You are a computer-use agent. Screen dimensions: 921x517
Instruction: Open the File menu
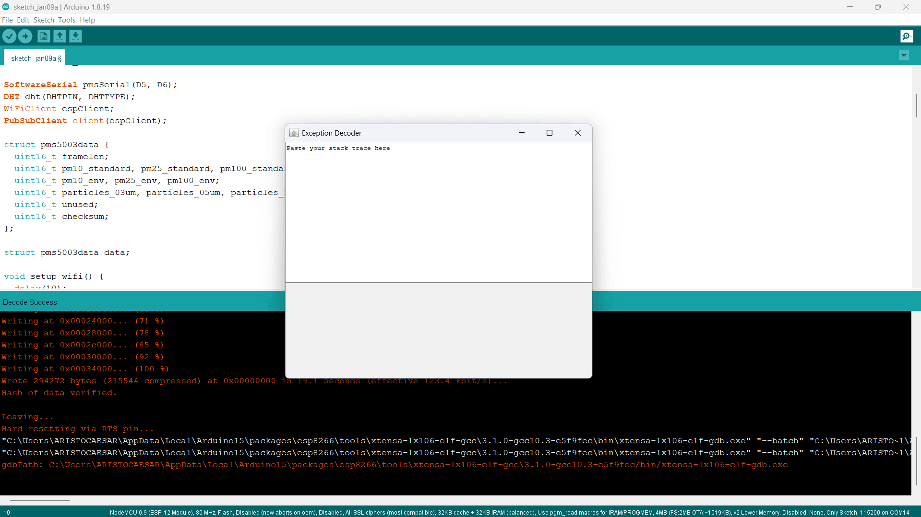click(7, 20)
